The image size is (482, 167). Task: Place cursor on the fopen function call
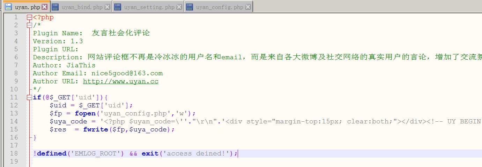click(85, 114)
